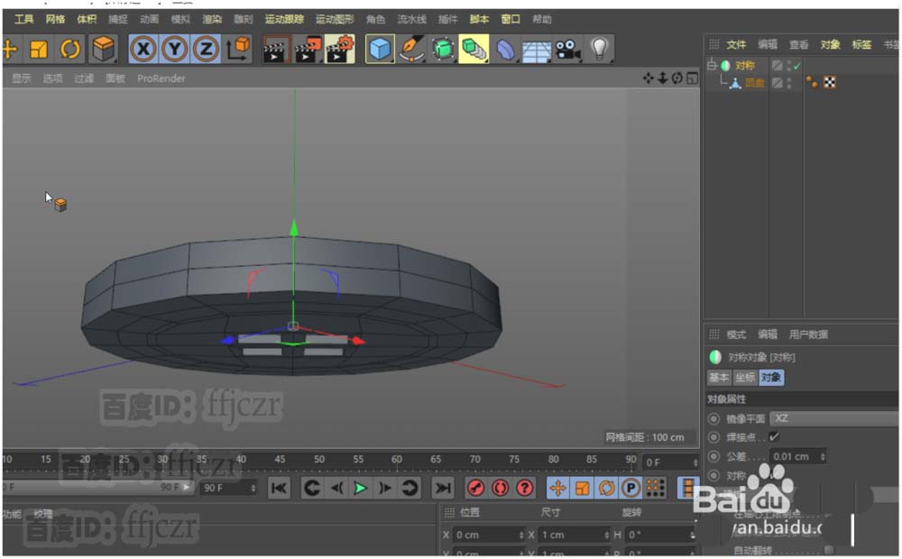This screenshot has width=902, height=559.
Task: Select the spline pen tool
Action: (411, 49)
